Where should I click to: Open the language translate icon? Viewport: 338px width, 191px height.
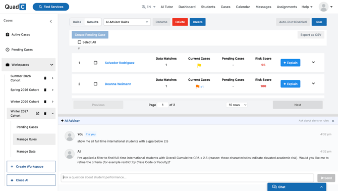tap(144, 7)
